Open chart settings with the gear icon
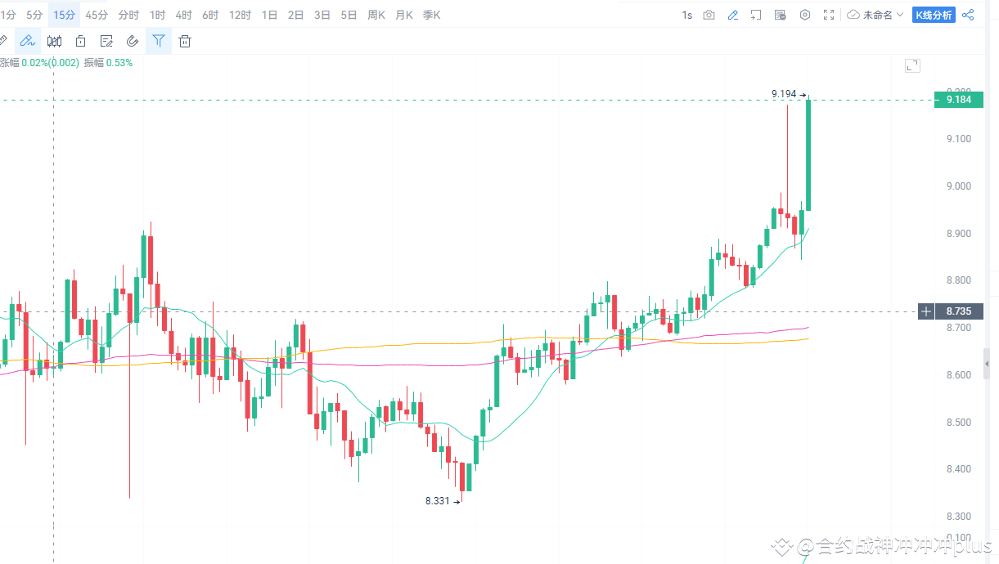The width and height of the screenshot is (999, 564). (x=803, y=14)
